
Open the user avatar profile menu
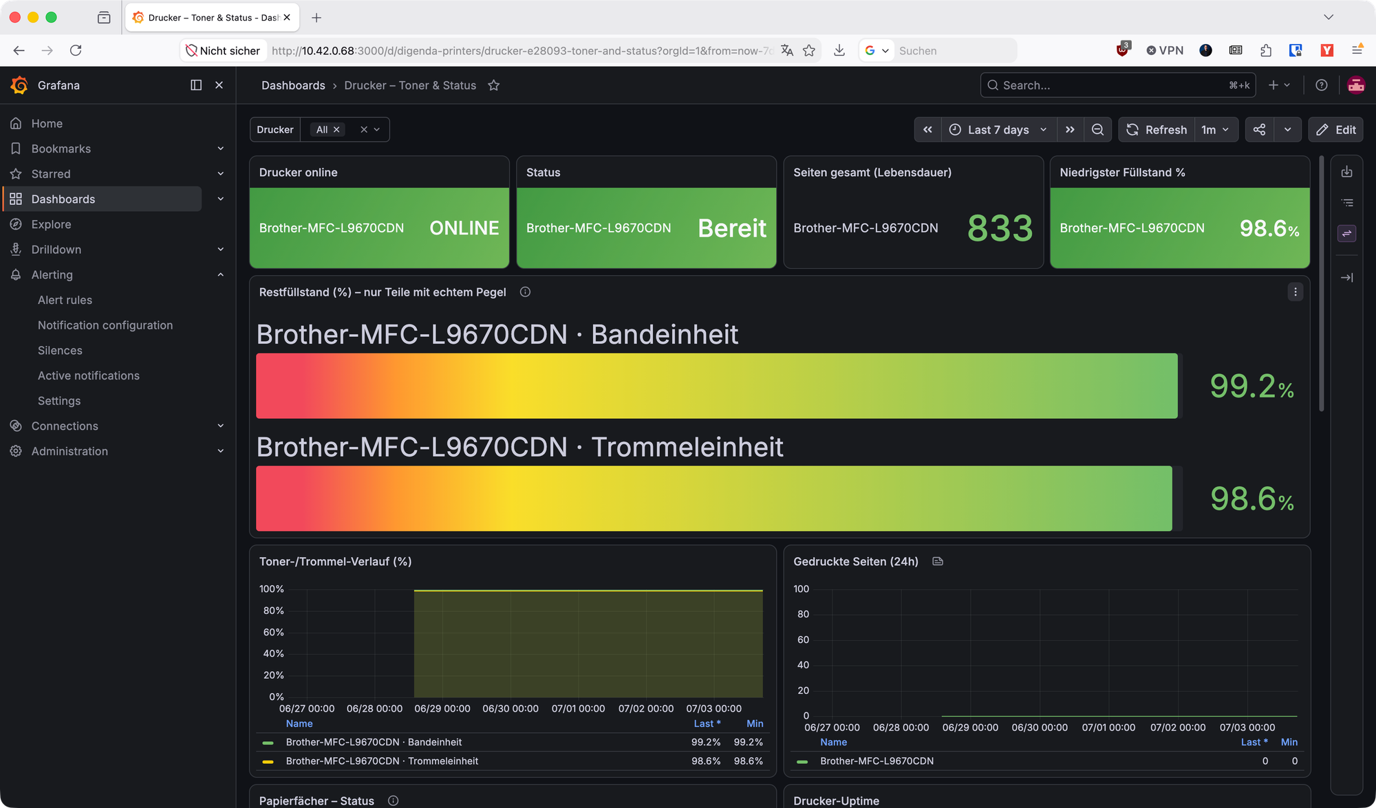click(x=1356, y=85)
